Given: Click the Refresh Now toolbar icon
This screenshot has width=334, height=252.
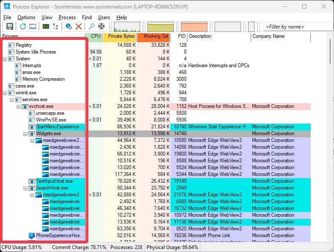Looking at the screenshot, I should click(23, 26).
